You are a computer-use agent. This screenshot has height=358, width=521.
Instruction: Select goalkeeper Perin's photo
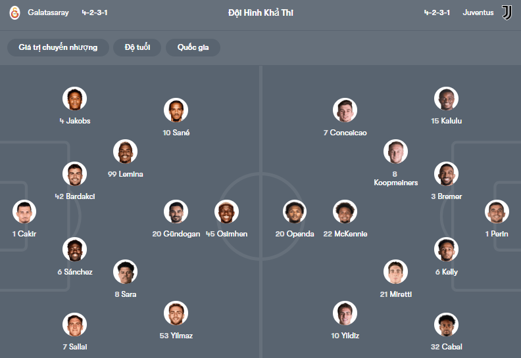click(497, 212)
